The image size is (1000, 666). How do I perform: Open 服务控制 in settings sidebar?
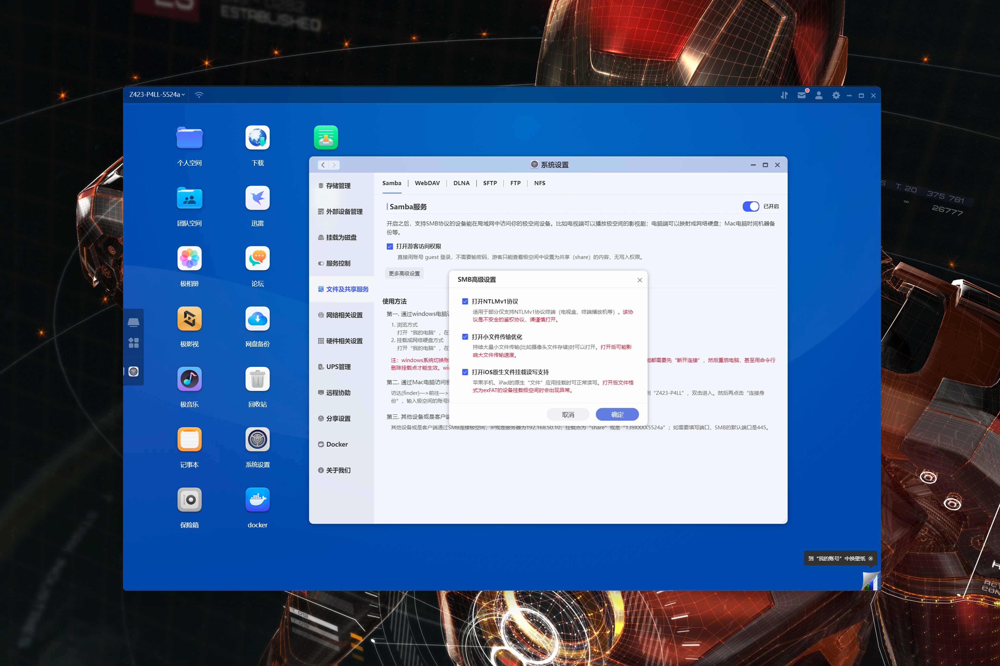point(341,263)
